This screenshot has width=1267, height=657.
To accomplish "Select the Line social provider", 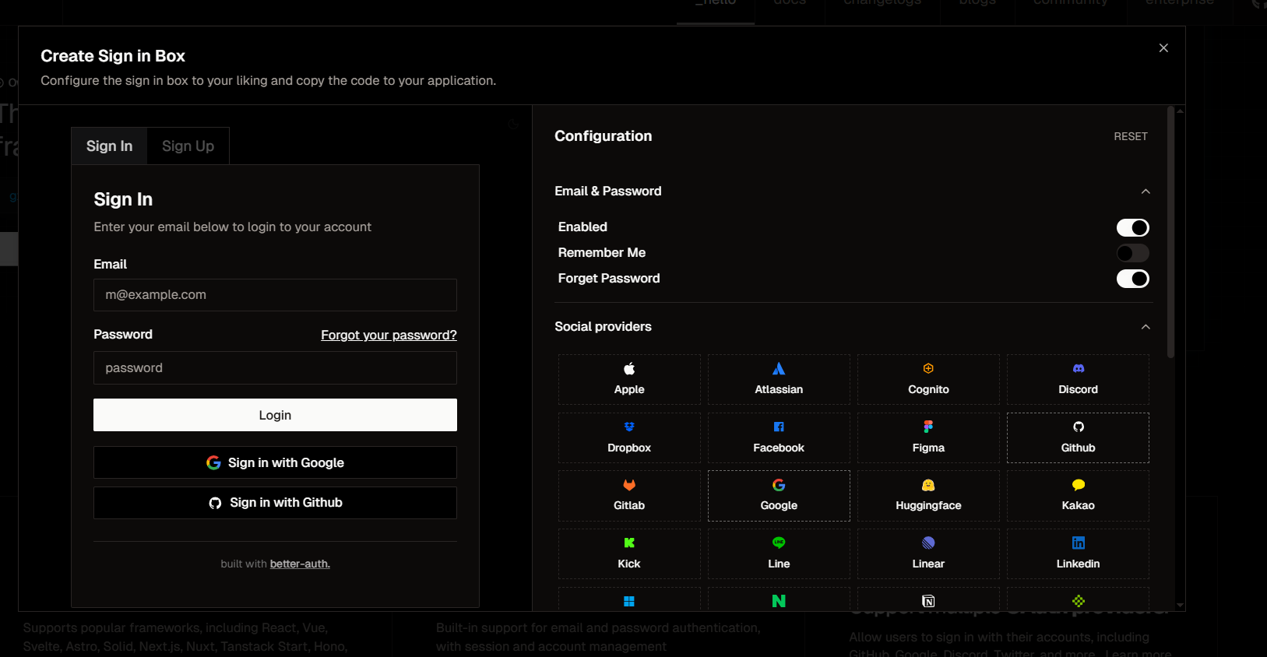I will pyautogui.click(x=779, y=553).
